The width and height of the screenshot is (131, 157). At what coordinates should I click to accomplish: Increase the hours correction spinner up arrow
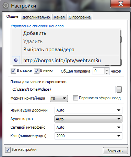point(107,70)
